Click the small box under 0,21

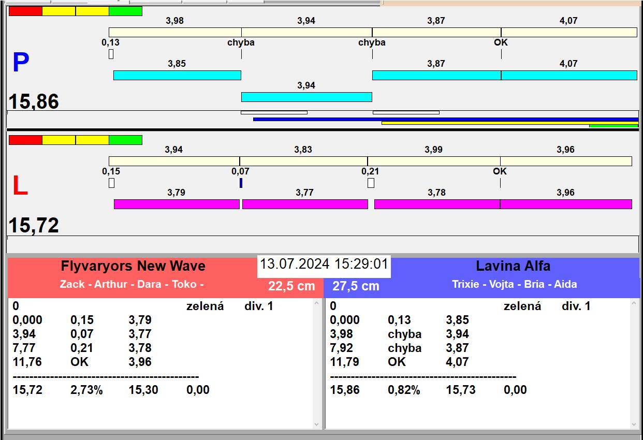[x=371, y=183]
